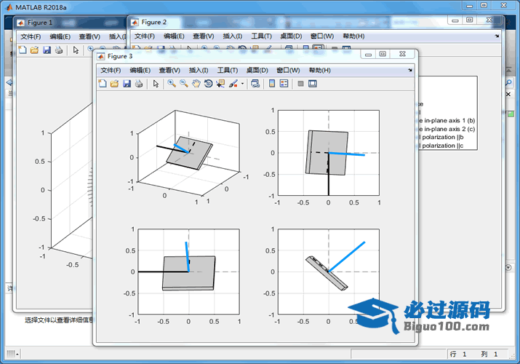Print Figure 3 with the printer icon
The width and height of the screenshot is (520, 364).
[138, 84]
